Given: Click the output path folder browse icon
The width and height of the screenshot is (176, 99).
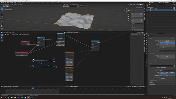Looking at the screenshot, I should [174, 66].
